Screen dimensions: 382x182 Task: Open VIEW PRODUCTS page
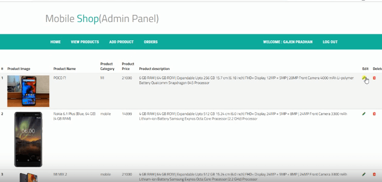tap(85, 42)
